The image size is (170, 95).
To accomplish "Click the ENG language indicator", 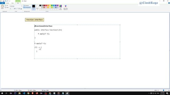I will [158, 93].
